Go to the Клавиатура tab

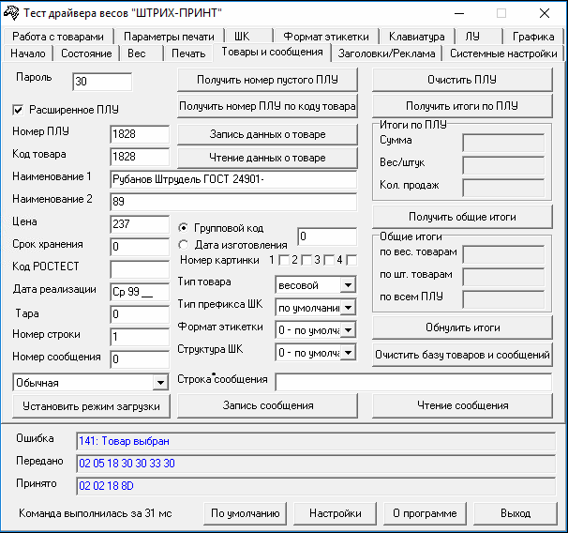pos(416,37)
